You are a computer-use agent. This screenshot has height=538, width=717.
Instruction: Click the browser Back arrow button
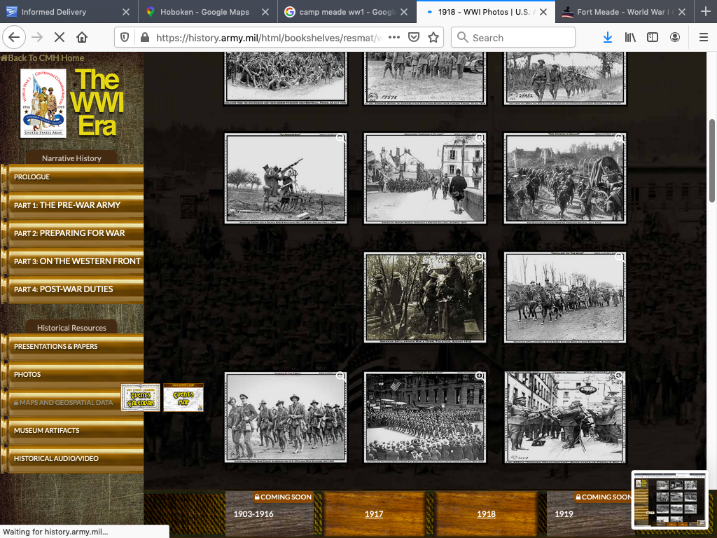click(15, 38)
